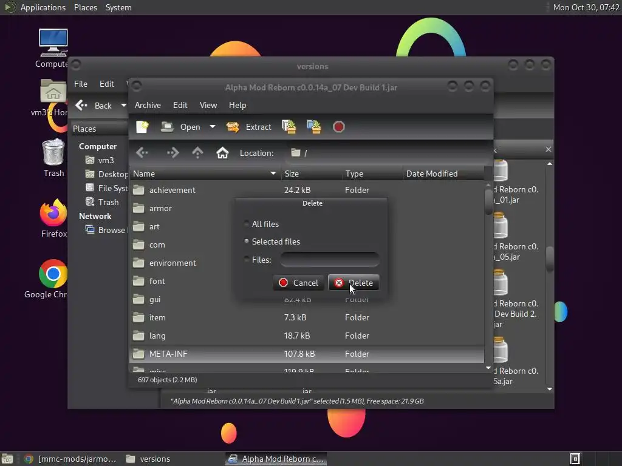
Task: Sort by the Size column header
Action: point(312,174)
